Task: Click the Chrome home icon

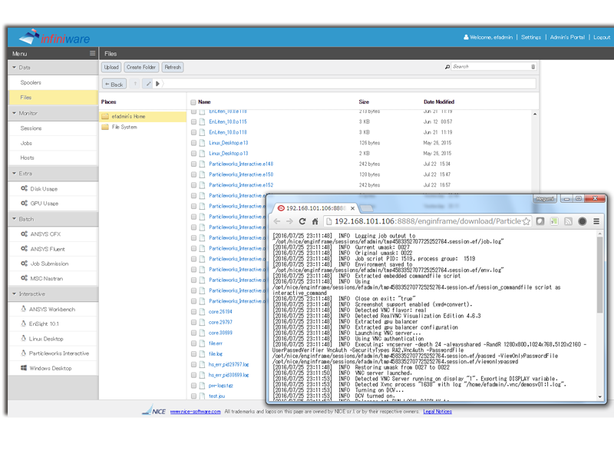Action: pos(315,221)
